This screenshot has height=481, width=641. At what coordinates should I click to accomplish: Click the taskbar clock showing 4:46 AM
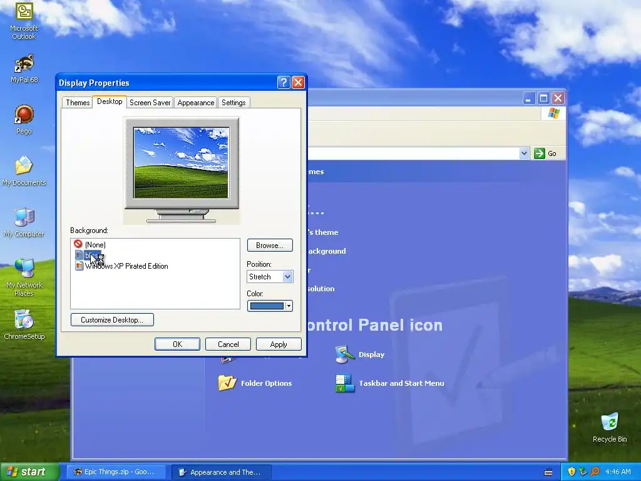[x=618, y=472]
